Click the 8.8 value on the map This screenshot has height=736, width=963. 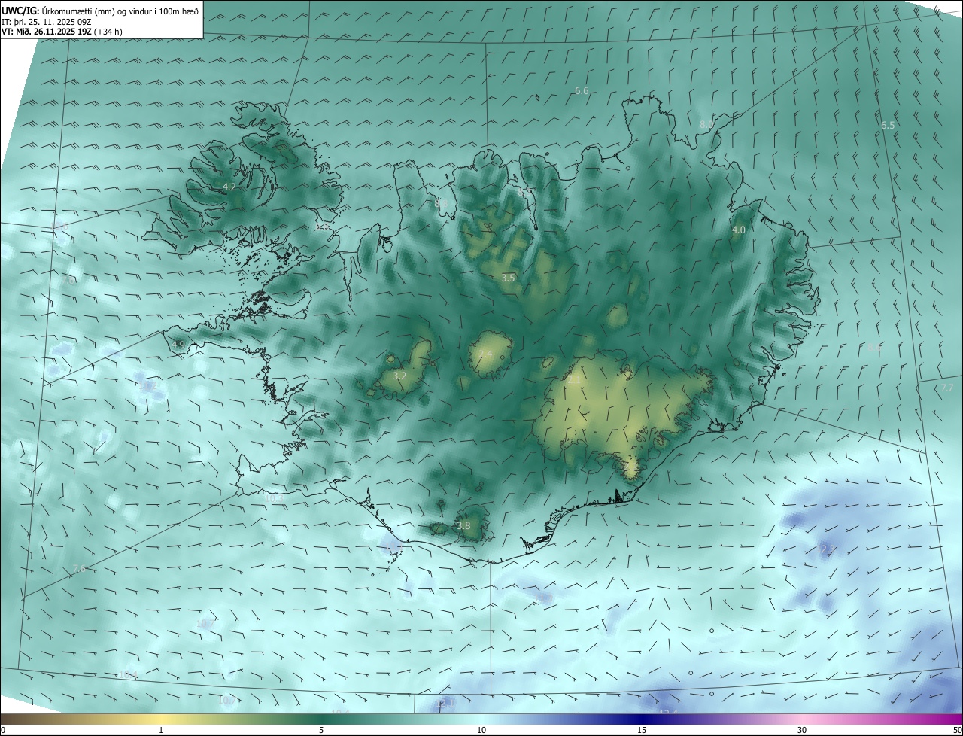pos(442,203)
